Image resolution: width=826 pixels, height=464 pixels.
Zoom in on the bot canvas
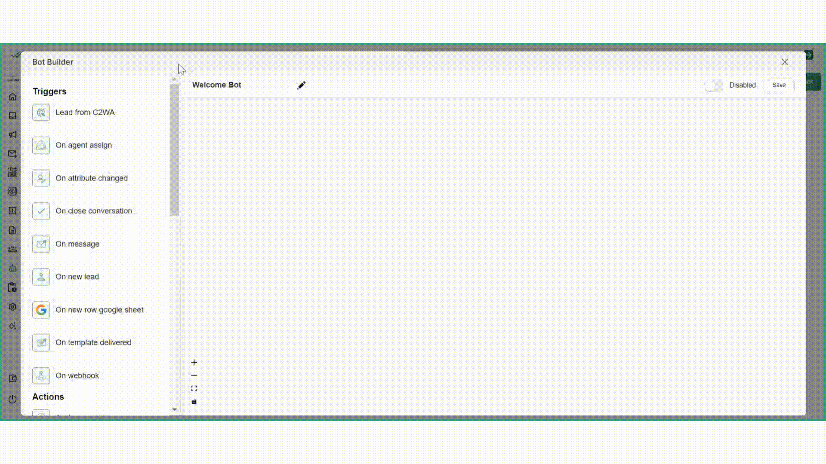point(194,362)
